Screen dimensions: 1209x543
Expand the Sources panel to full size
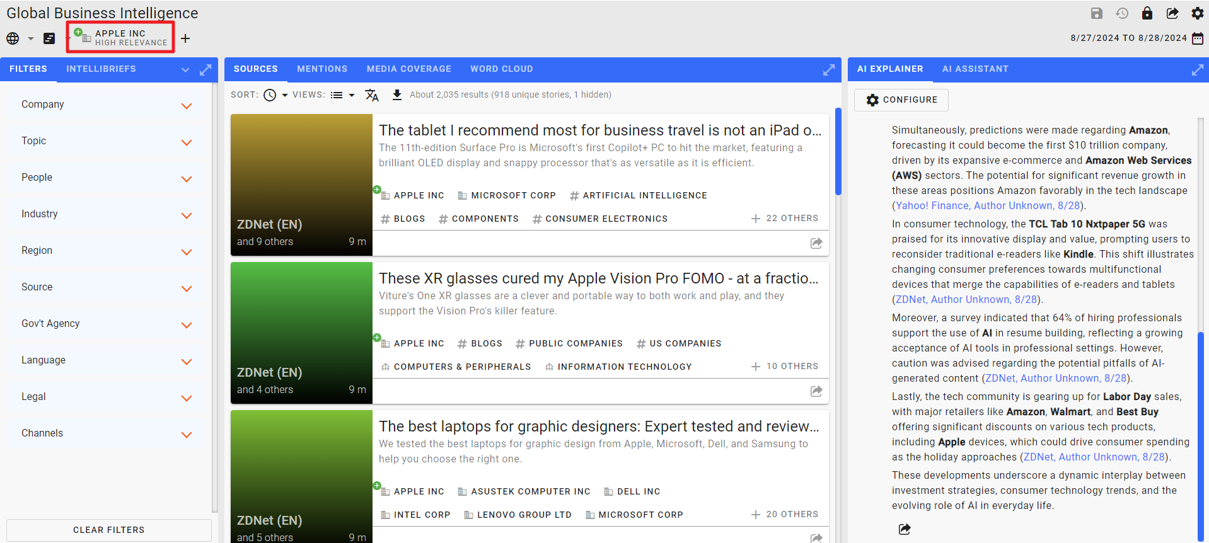829,70
